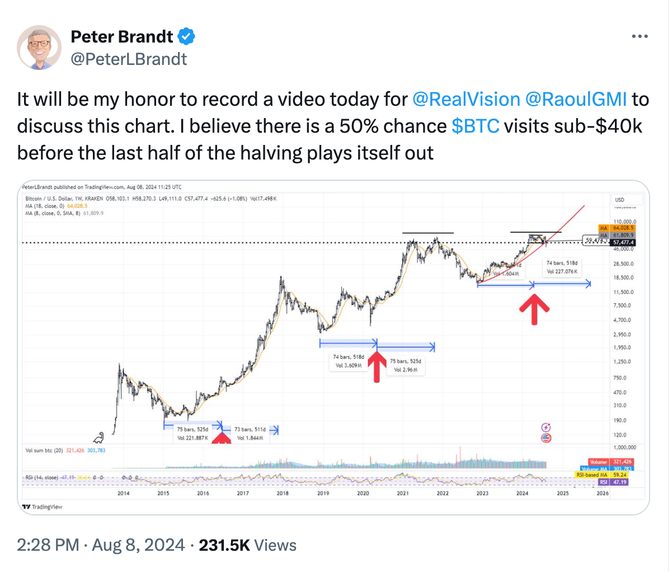This screenshot has height=572, width=672.
Task: Click the tweet timestamp 2:28 PM
Action: tap(48, 545)
